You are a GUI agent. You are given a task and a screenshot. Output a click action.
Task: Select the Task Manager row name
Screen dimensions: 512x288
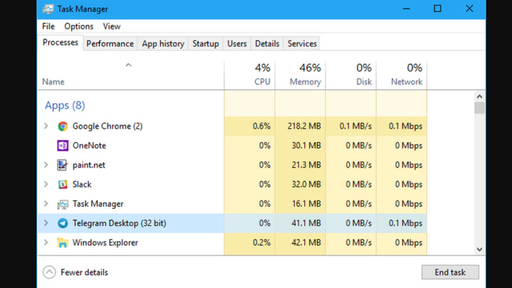tap(98, 204)
